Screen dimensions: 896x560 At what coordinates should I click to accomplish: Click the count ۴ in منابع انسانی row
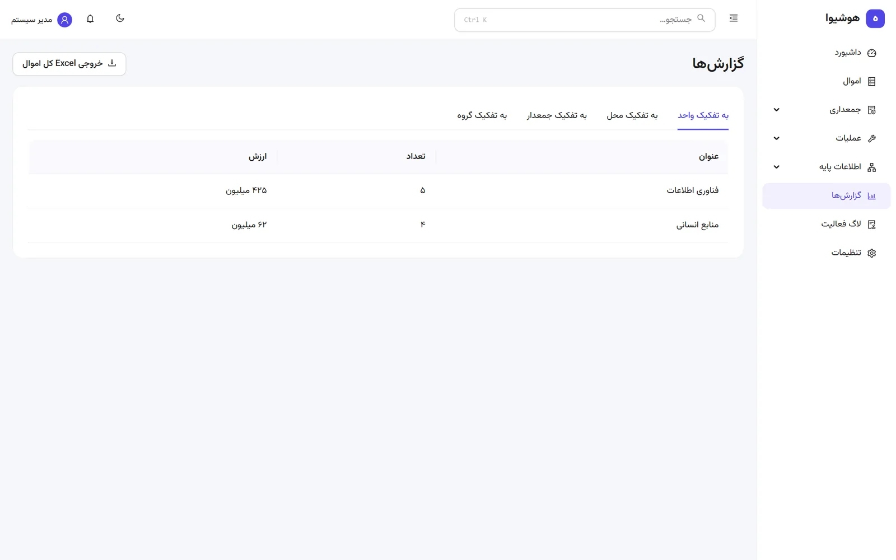click(x=423, y=225)
